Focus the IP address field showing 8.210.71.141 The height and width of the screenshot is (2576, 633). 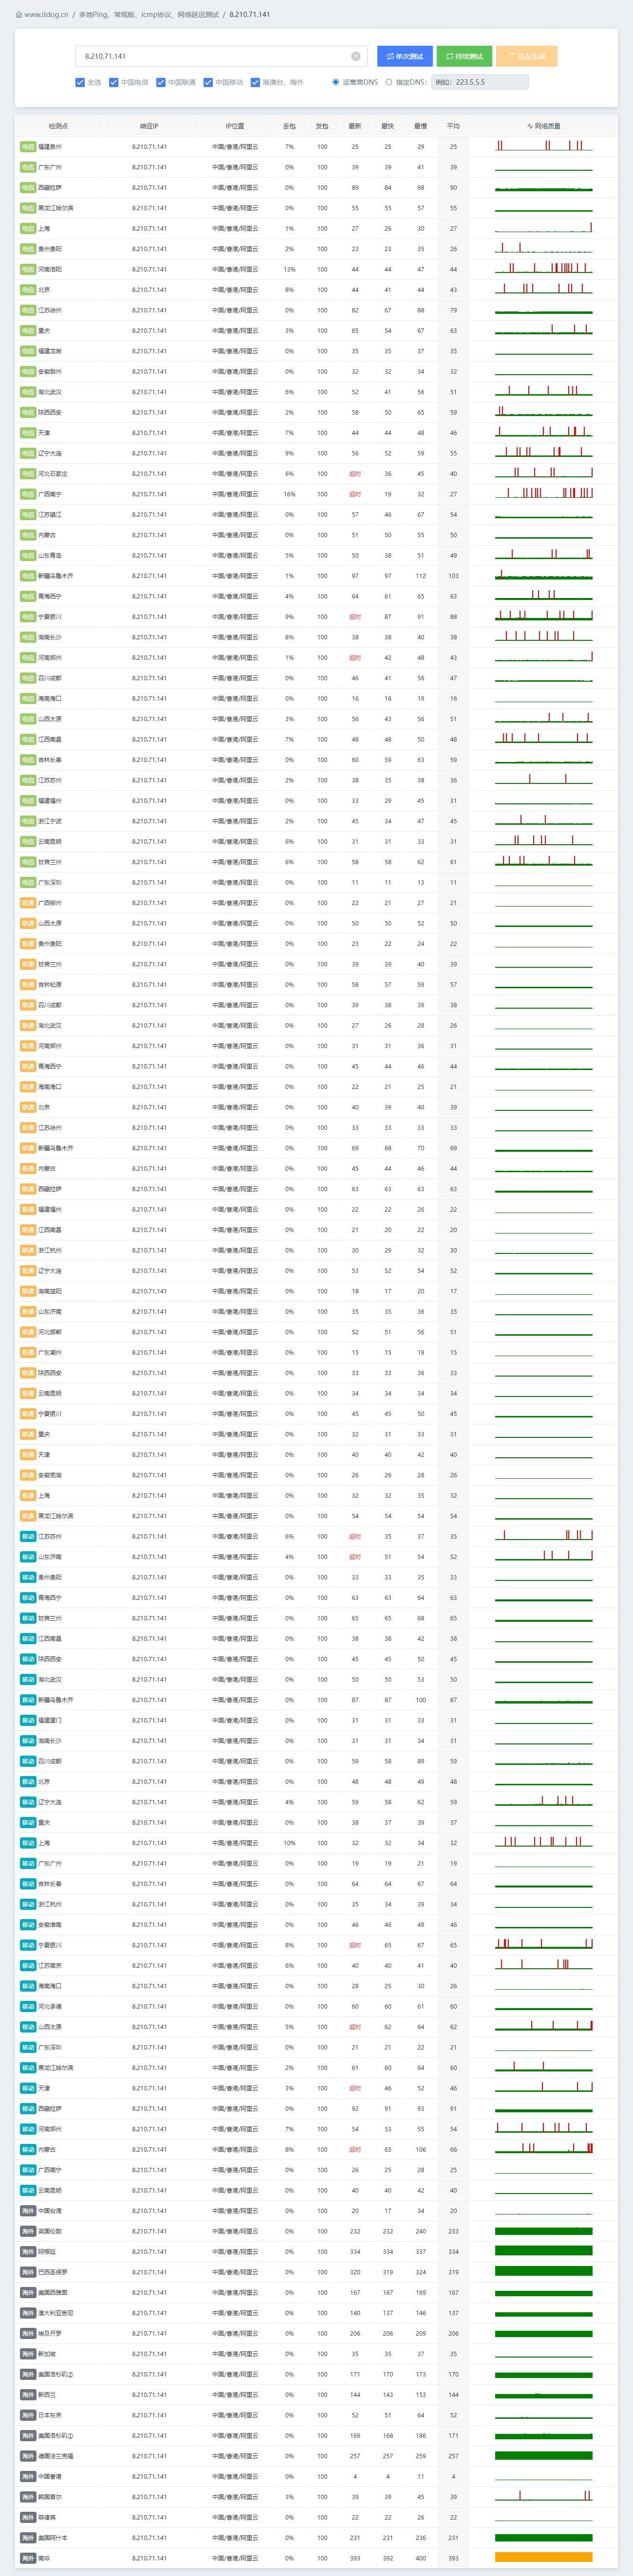pyautogui.click(x=220, y=56)
